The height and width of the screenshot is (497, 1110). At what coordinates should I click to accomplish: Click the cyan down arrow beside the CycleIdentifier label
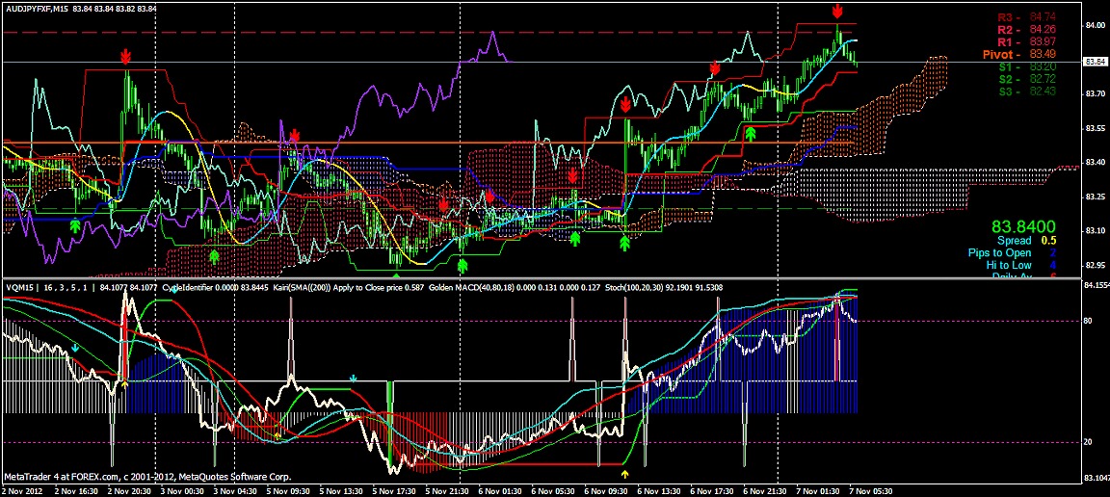coord(173,288)
